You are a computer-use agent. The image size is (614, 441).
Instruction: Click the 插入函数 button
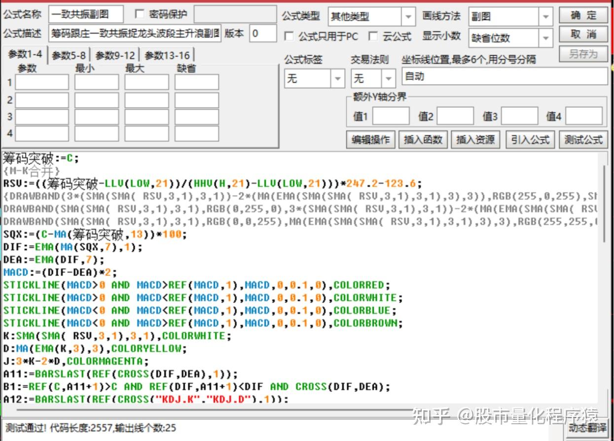(x=423, y=140)
